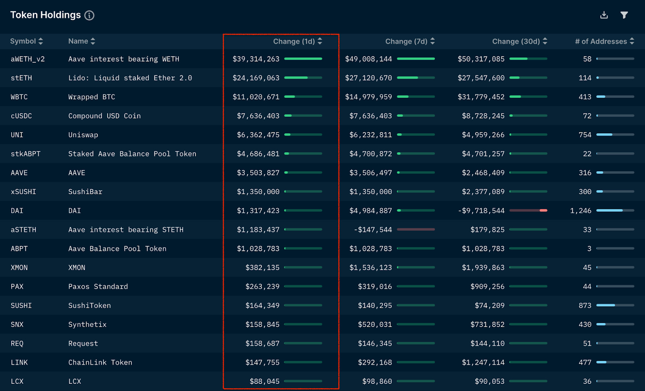The width and height of the screenshot is (645, 391).
Task: Click the DAI symbol cell
Action: (17, 211)
